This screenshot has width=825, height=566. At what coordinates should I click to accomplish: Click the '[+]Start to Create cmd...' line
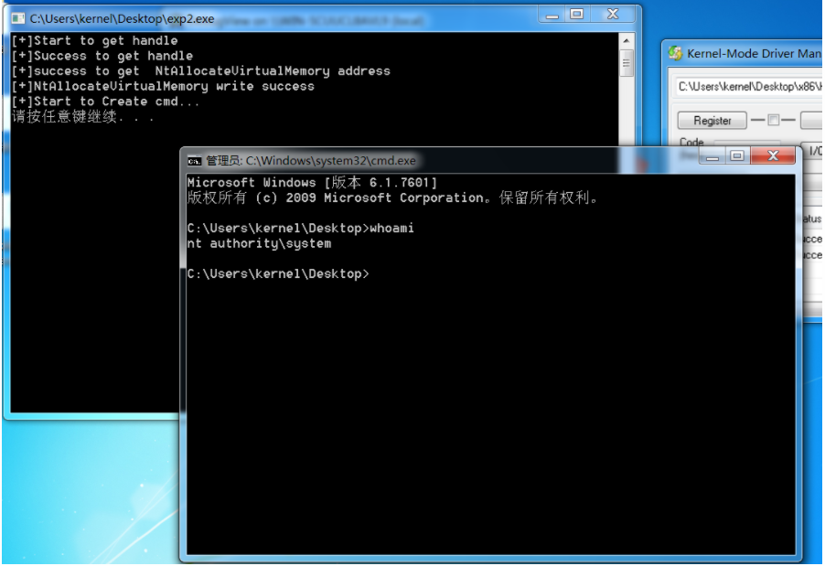pos(106,101)
